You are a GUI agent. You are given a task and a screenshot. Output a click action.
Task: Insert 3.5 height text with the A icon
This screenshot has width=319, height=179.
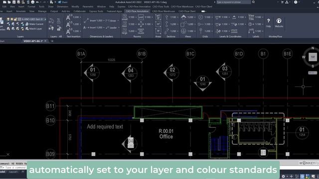pos(69,24)
